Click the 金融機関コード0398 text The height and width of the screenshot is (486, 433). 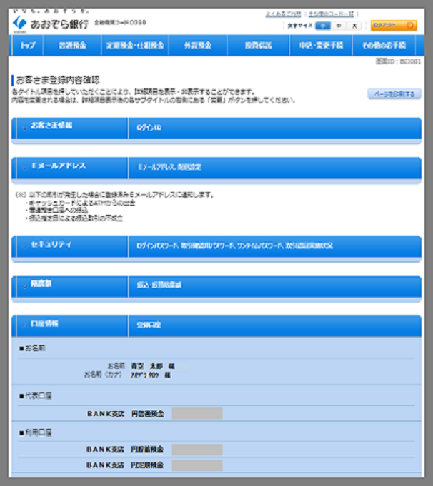tap(120, 23)
